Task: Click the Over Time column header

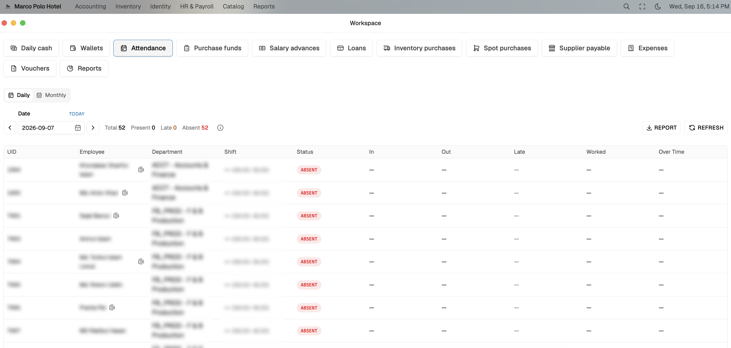Action: (671, 152)
